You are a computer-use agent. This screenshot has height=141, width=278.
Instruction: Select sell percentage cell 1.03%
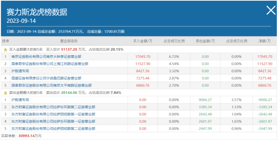(x=236, y=121)
